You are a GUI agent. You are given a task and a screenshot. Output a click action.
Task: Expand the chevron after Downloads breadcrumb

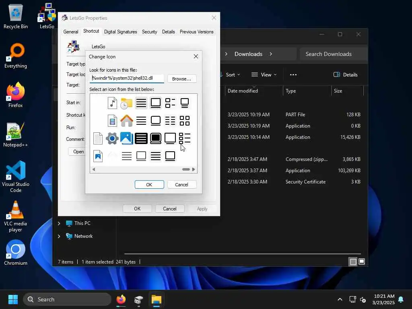pos(271,54)
